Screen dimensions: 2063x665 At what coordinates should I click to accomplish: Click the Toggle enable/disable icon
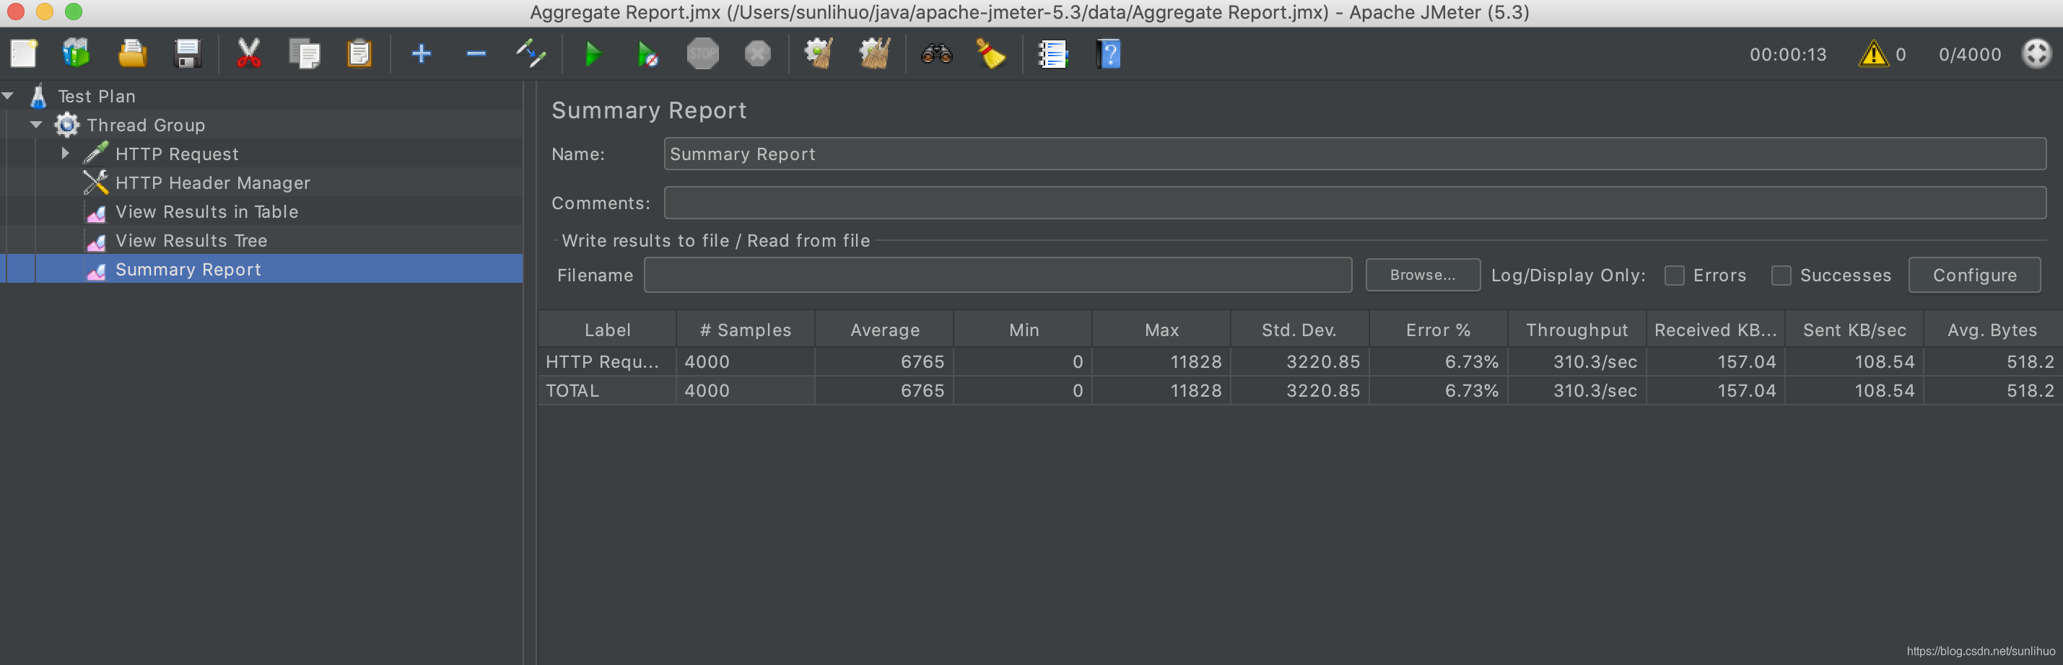coord(531,54)
